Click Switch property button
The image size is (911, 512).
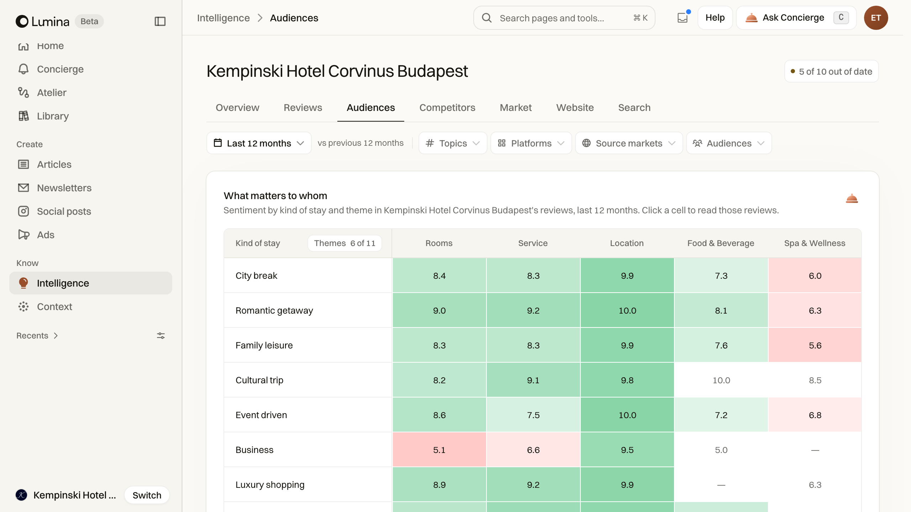147,495
